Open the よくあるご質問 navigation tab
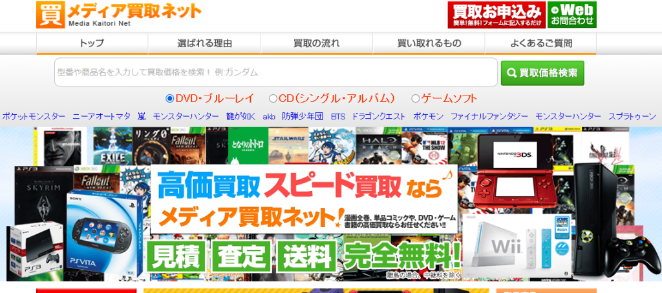Viewport: 662px width, 293px height. [541, 43]
